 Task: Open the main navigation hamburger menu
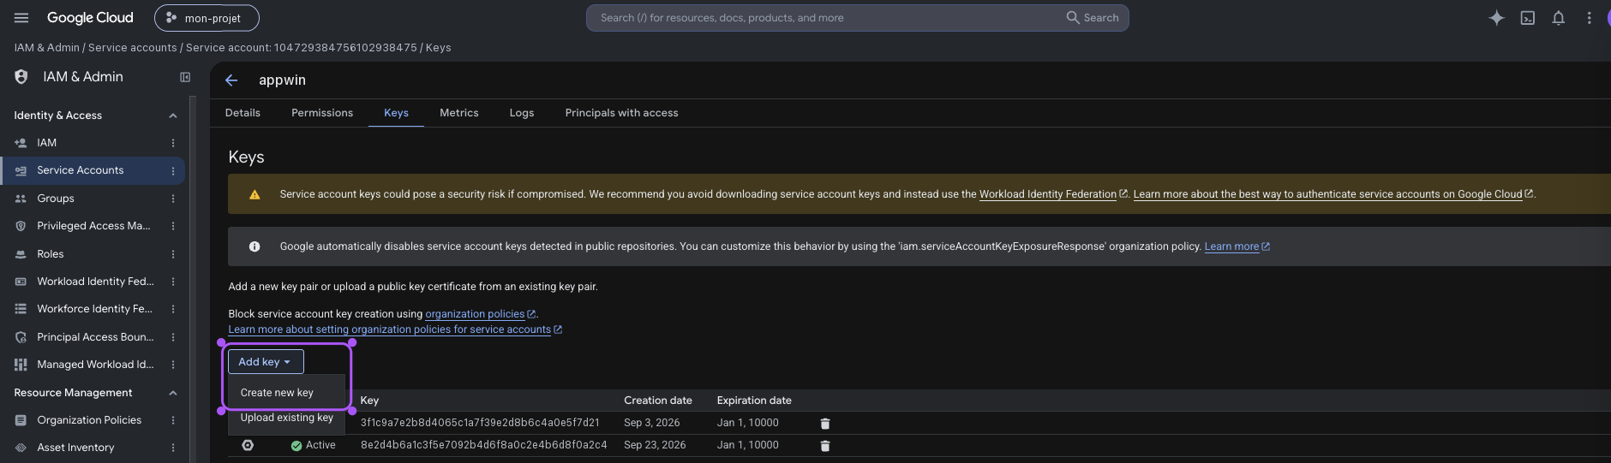coord(21,18)
